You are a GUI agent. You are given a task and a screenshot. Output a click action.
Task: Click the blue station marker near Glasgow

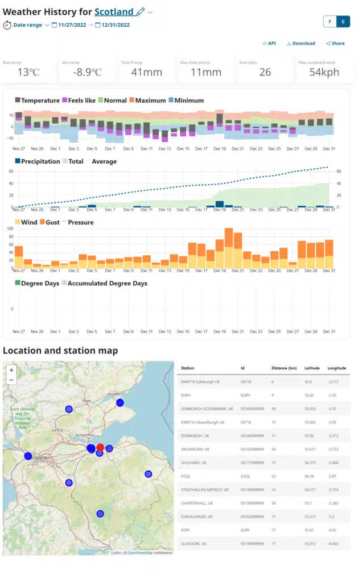click(28, 456)
